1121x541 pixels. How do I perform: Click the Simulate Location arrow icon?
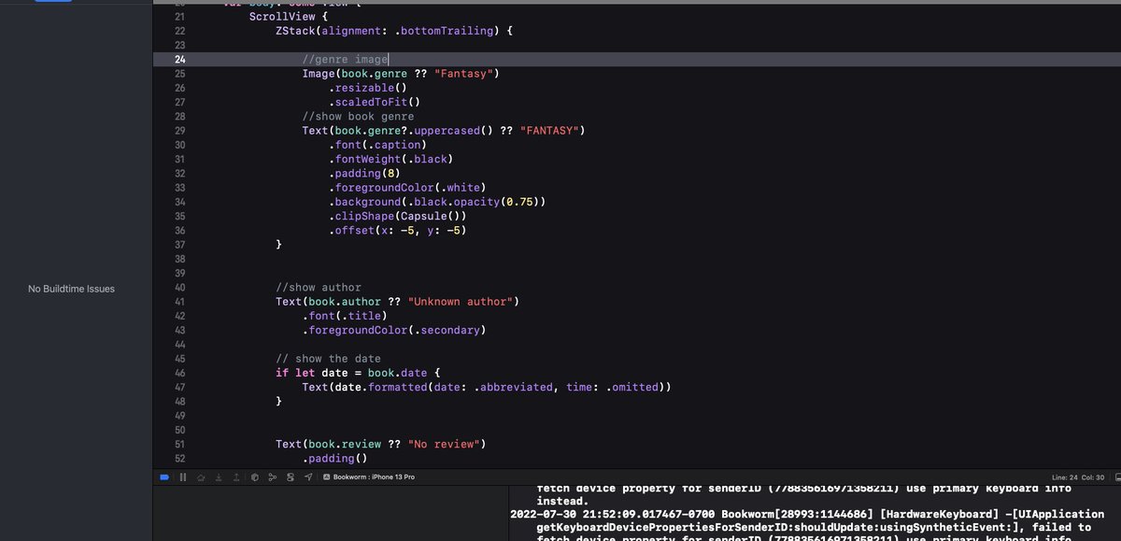(x=308, y=477)
